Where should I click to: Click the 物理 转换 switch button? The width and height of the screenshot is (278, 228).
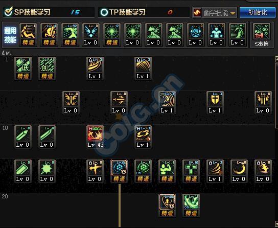point(262,35)
